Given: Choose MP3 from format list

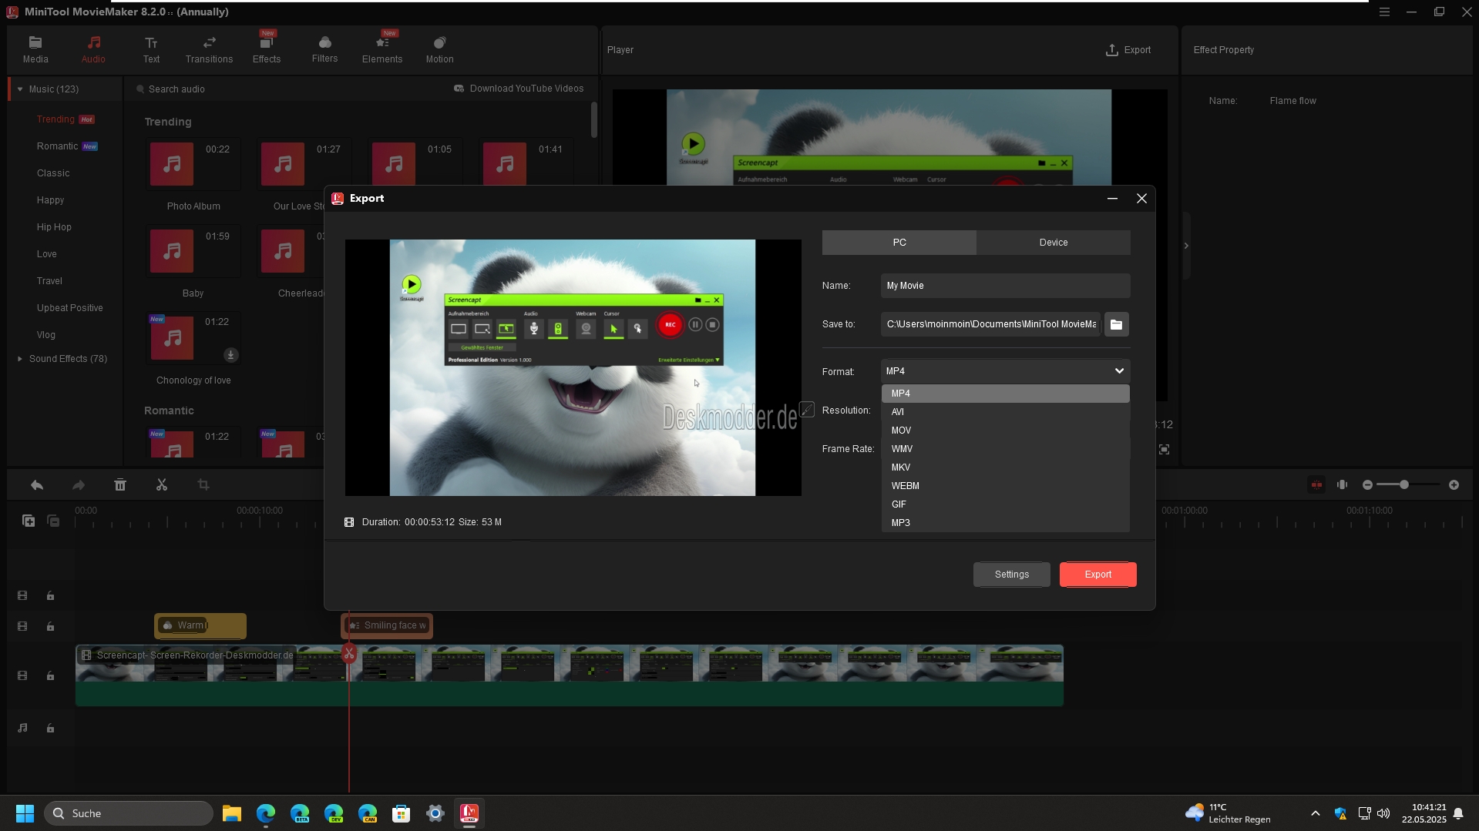Looking at the screenshot, I should pyautogui.click(x=1005, y=523).
